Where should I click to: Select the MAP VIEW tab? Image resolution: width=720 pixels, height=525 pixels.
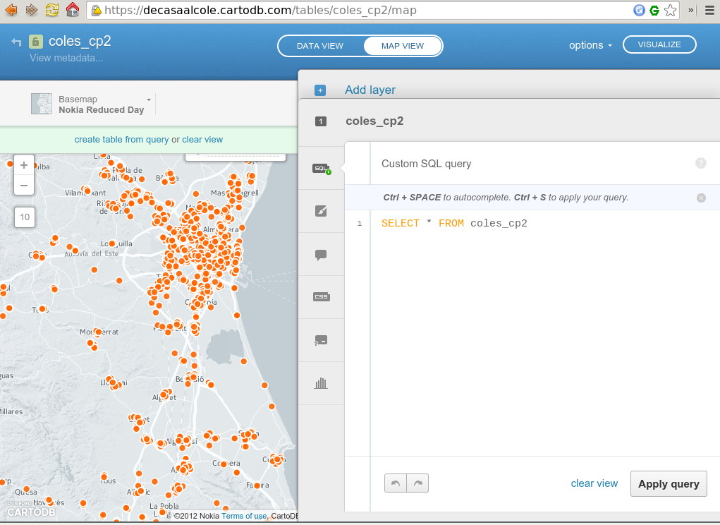click(x=403, y=46)
